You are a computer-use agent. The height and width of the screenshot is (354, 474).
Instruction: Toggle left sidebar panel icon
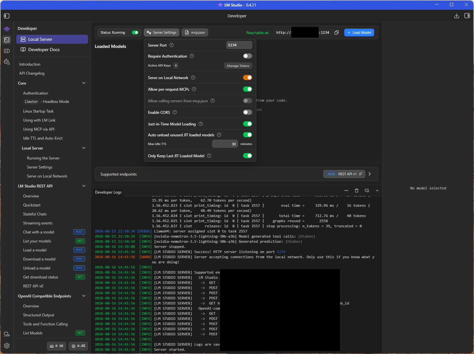pyautogui.click(x=7, y=16)
